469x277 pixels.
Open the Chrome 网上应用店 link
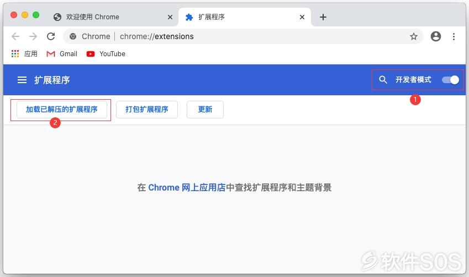(x=187, y=188)
